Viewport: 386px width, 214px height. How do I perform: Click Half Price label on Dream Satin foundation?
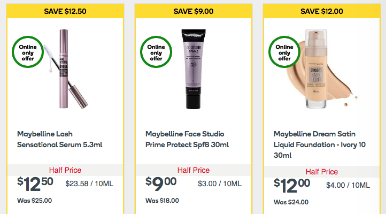click(322, 172)
